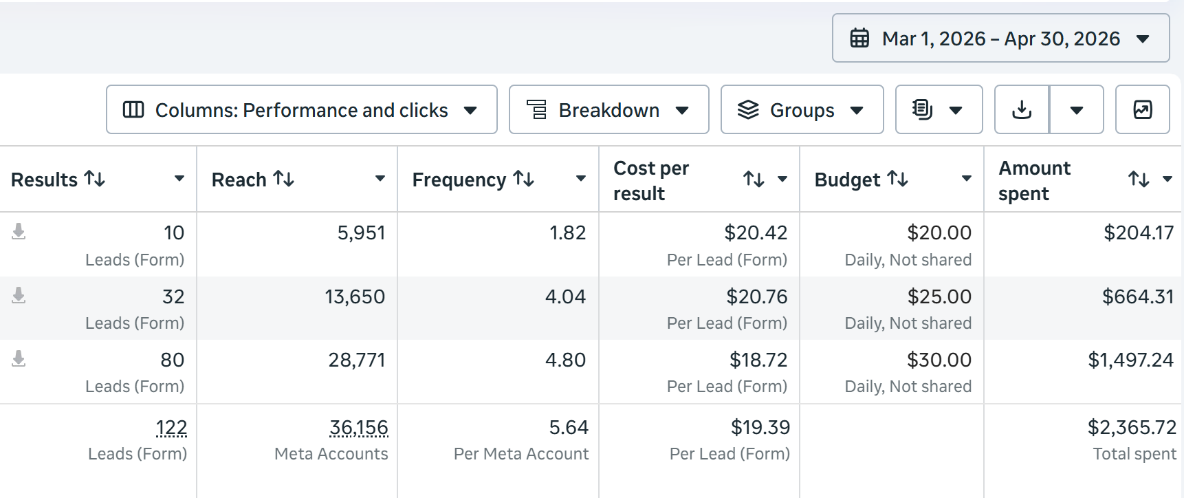This screenshot has width=1184, height=498.
Task: Sort by Budget column arrows
Action: (898, 179)
